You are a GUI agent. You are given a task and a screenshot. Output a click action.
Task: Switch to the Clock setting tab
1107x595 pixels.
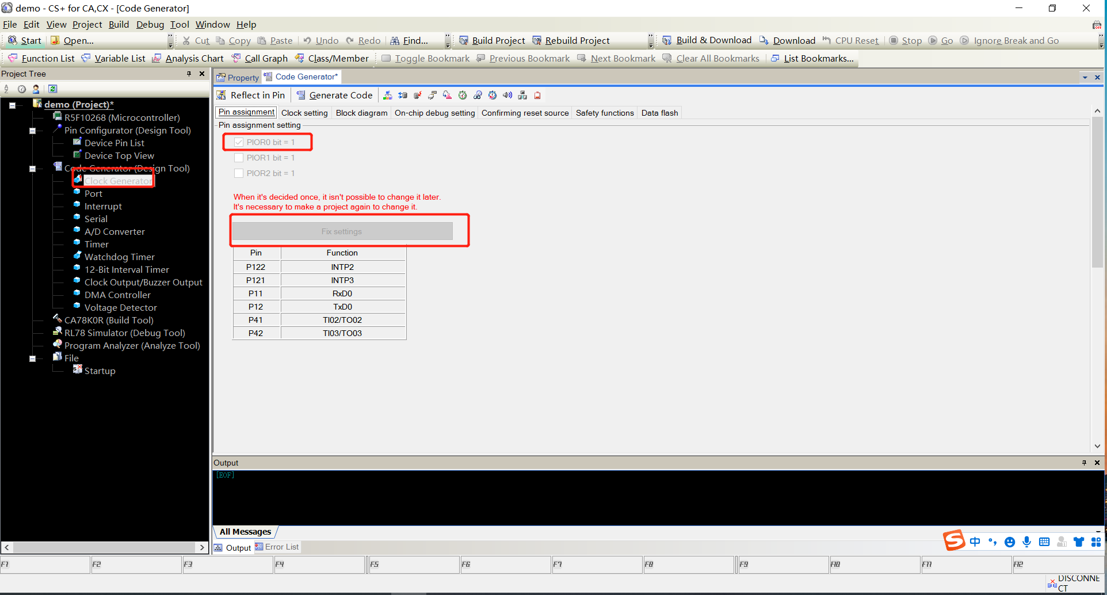pyautogui.click(x=304, y=113)
